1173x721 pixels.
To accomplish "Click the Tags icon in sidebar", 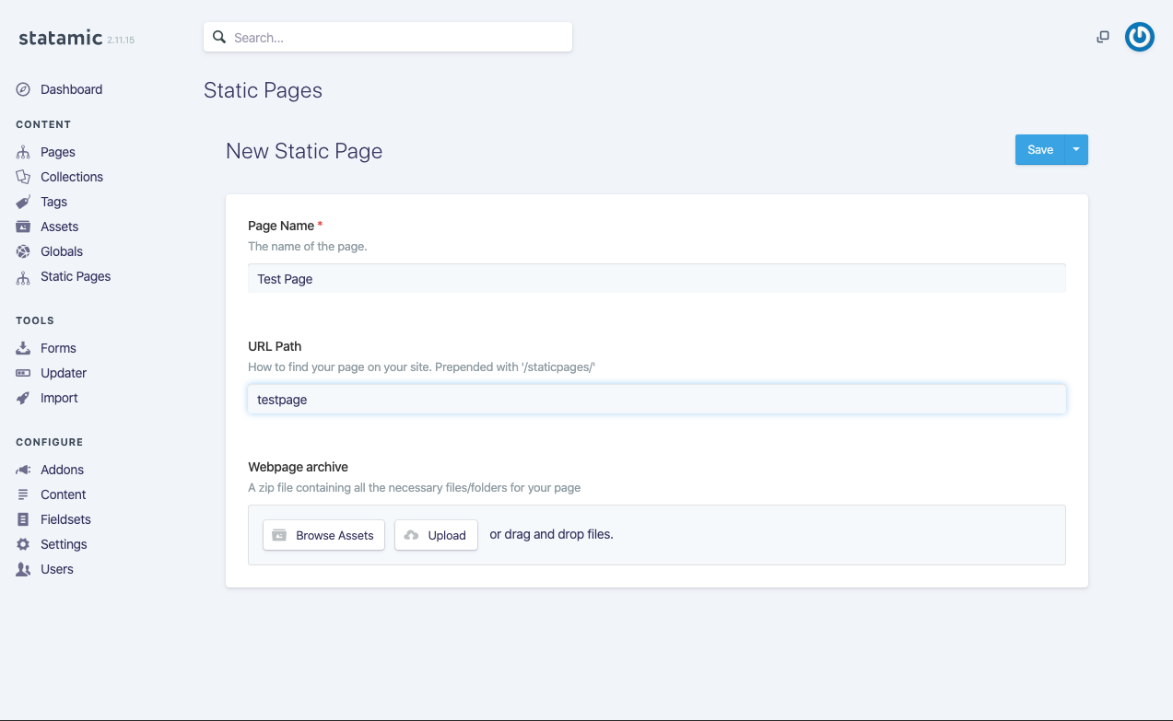I will pos(23,202).
